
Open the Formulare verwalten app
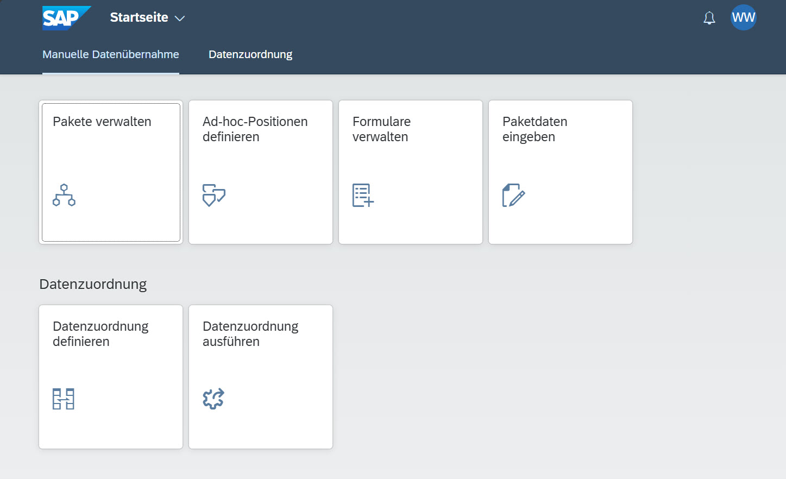410,172
